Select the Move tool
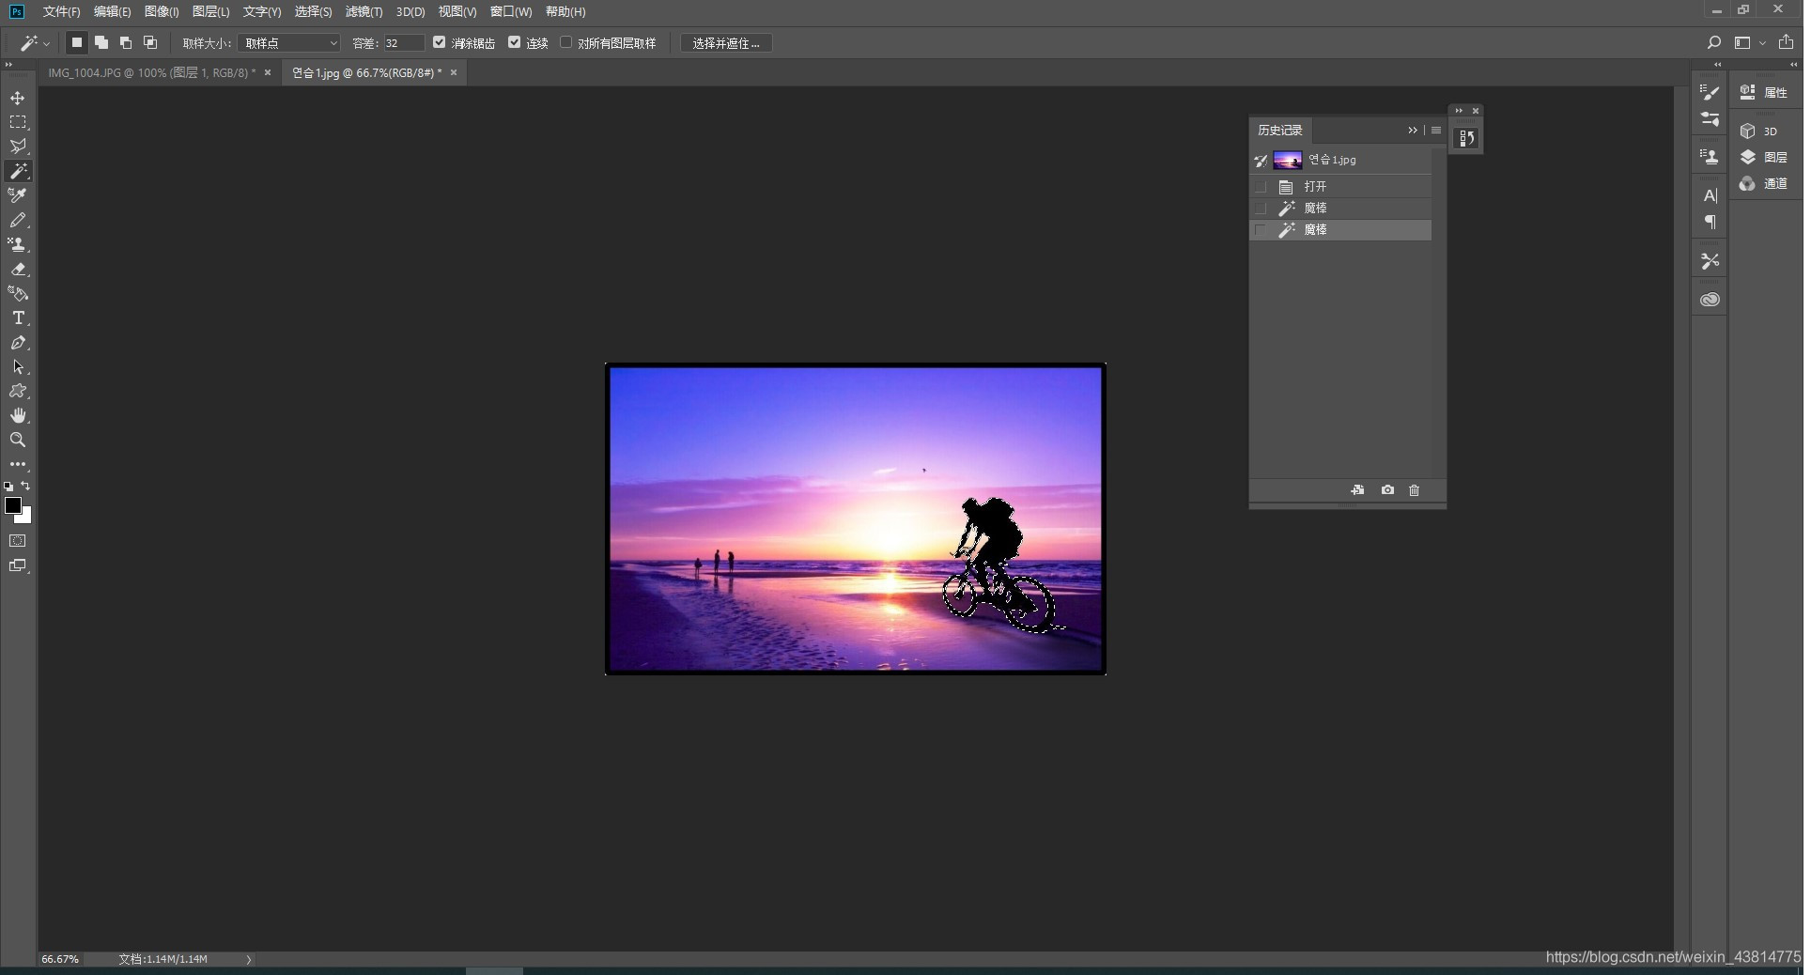 click(18, 98)
